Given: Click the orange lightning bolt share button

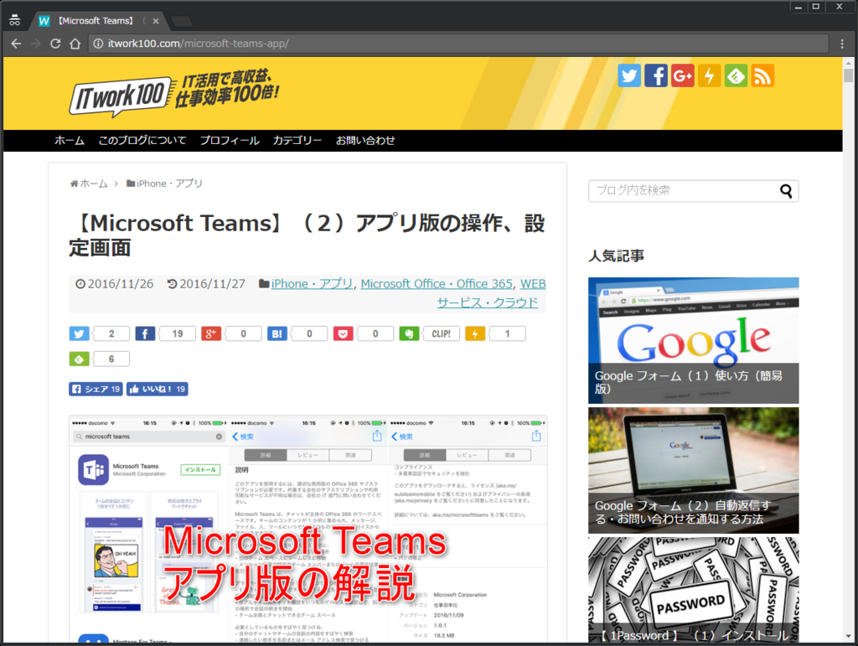Looking at the screenshot, I should coord(475,333).
